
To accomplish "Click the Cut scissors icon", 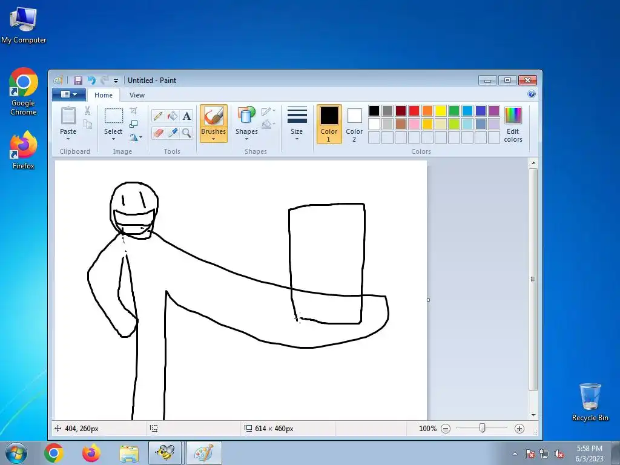I will tap(87, 111).
